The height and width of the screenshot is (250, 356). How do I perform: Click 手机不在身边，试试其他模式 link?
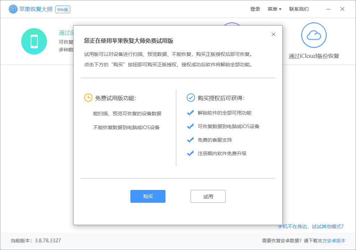[311, 226]
